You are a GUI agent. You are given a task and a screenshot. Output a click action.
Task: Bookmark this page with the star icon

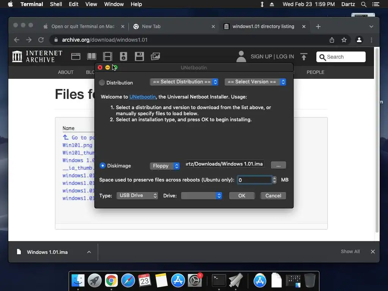[344, 40]
